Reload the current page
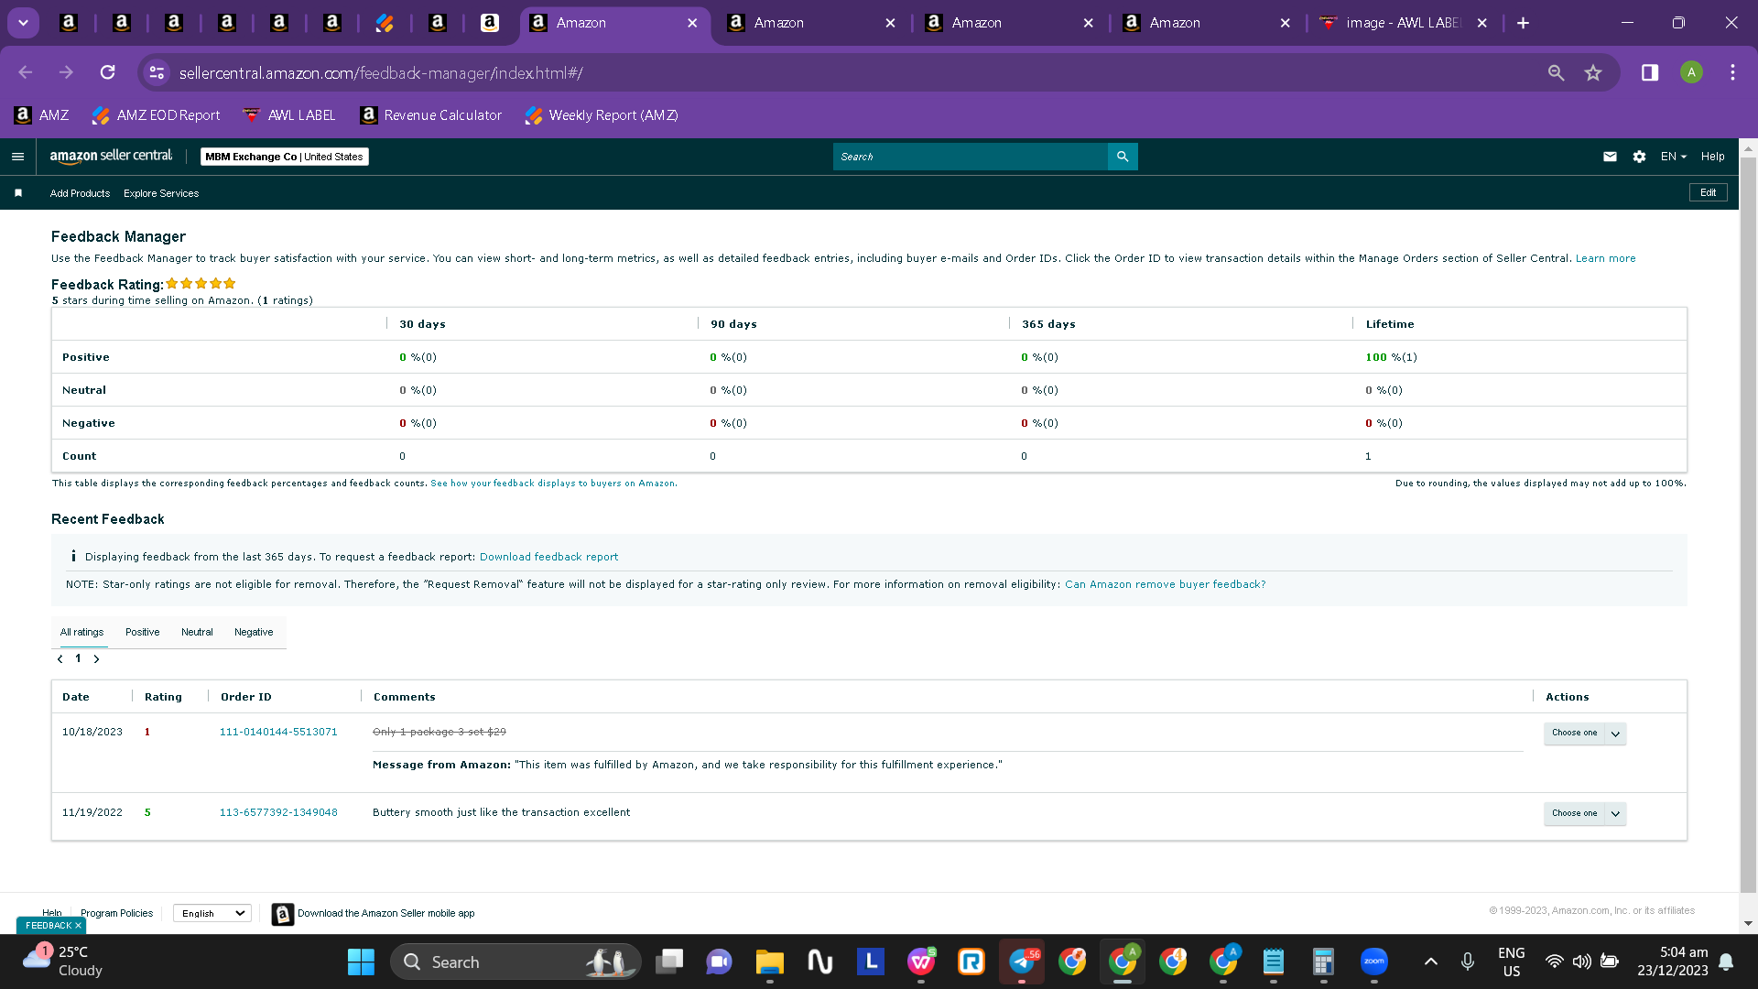Screen dimensions: 1758x989 coord(107,72)
